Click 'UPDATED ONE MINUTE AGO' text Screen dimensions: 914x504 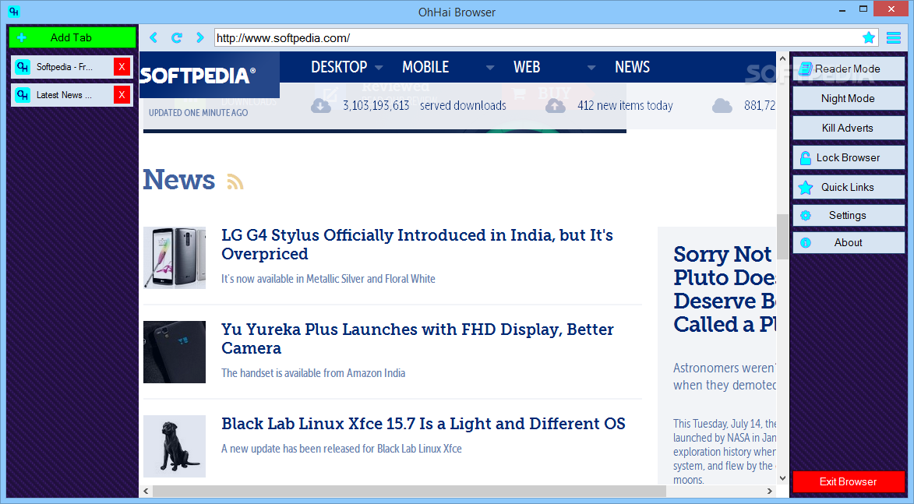click(198, 113)
